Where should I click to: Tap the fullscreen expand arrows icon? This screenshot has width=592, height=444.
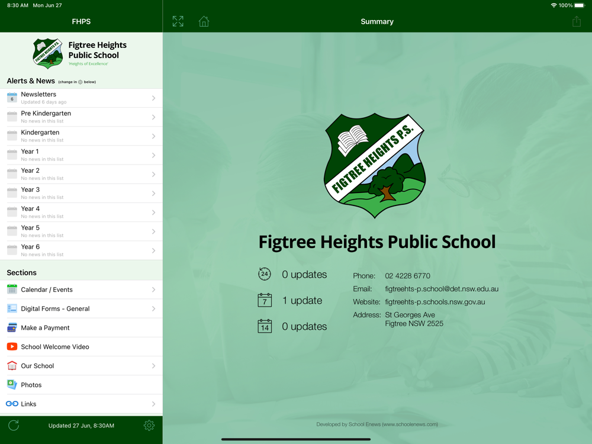point(178,21)
